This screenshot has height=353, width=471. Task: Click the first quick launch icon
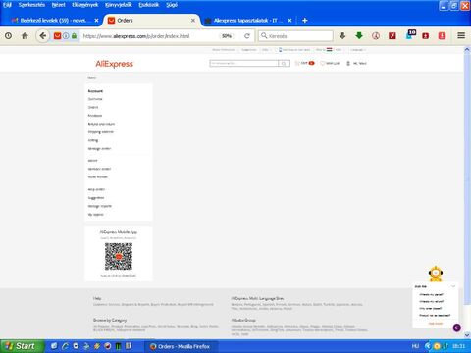(x=54, y=346)
